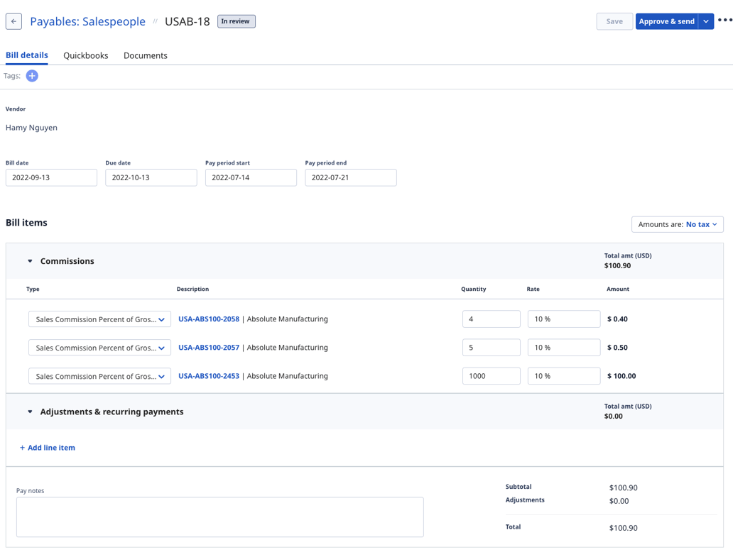733x552 pixels.
Task: Collapse the Commissions section chevron
Action: (29, 260)
